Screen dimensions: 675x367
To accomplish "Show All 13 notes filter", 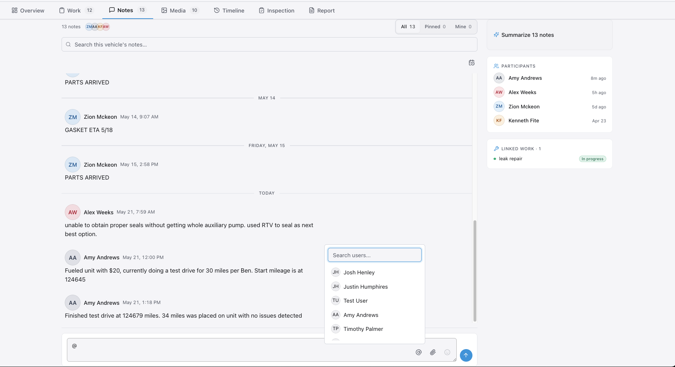I will [408, 26].
